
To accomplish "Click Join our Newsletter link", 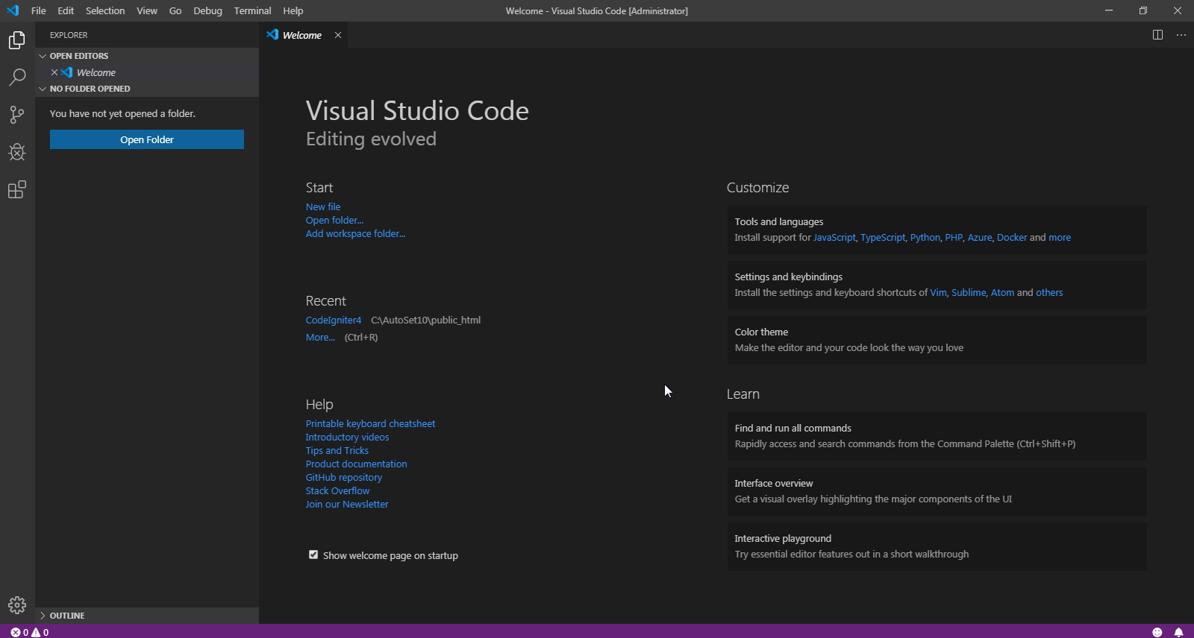I will pyautogui.click(x=347, y=504).
